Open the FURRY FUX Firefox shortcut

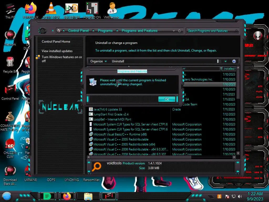click(x=30, y=10)
